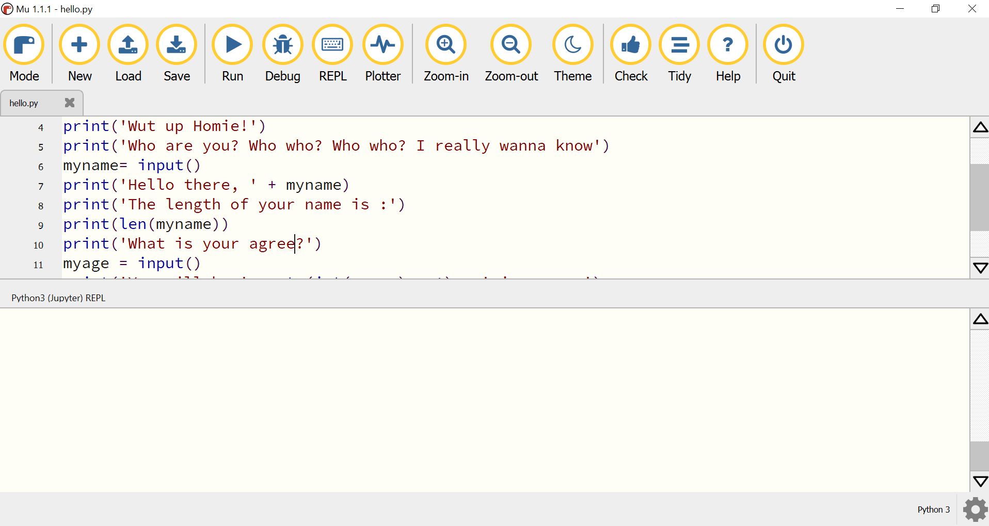Switch the Theme to night mode
Screen dimensions: 989x526
click(572, 54)
